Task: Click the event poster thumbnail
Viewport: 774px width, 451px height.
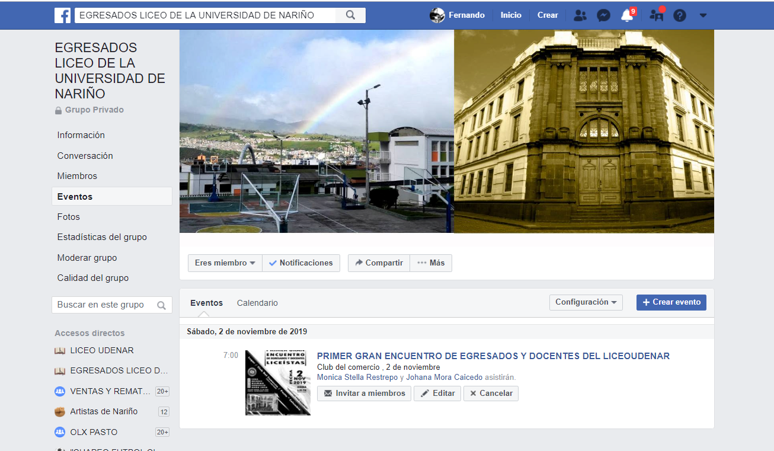Action: [x=278, y=382]
